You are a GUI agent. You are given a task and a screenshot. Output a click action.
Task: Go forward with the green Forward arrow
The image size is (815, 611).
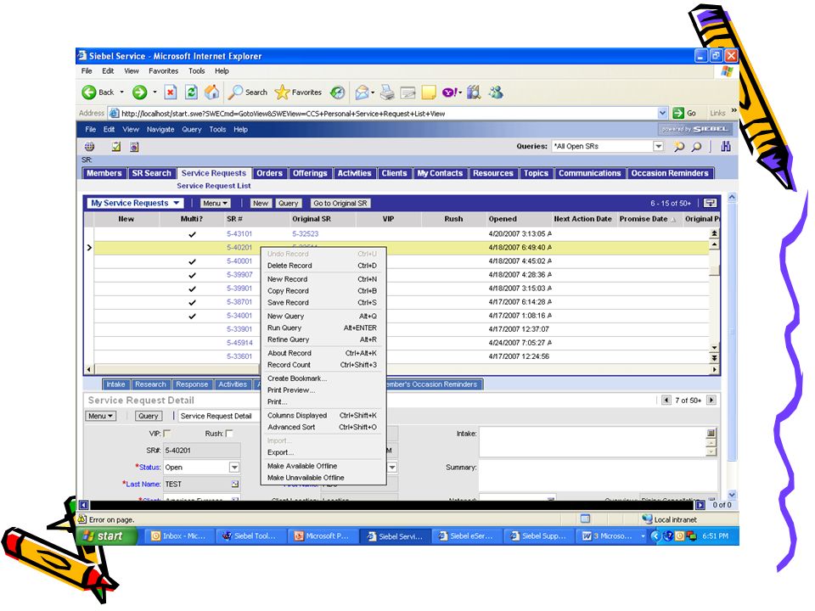(x=139, y=92)
